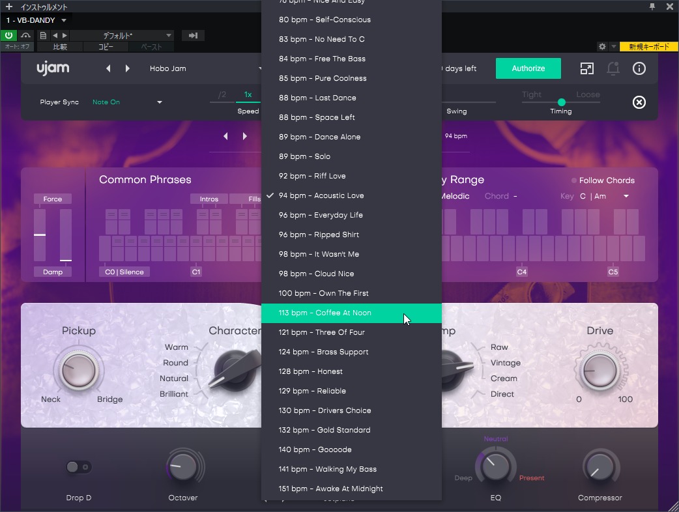Click the plugin monitor meter icon

25,35
